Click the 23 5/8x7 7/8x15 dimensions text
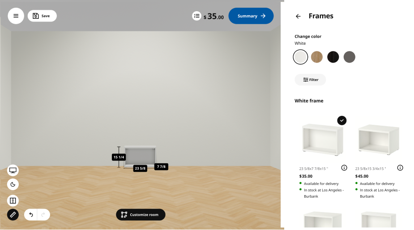The width and height of the screenshot is (414, 230). [x=314, y=169]
